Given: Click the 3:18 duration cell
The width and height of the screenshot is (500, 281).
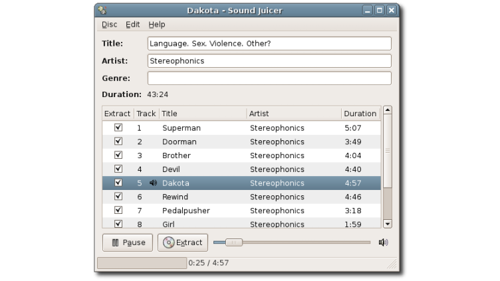Looking at the screenshot, I should 353,211.
